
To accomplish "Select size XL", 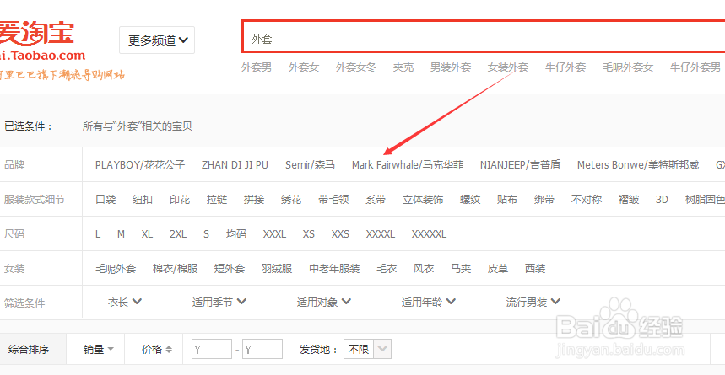I will coord(147,234).
